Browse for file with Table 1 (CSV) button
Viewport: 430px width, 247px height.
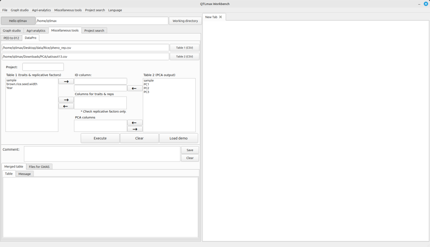click(x=184, y=48)
